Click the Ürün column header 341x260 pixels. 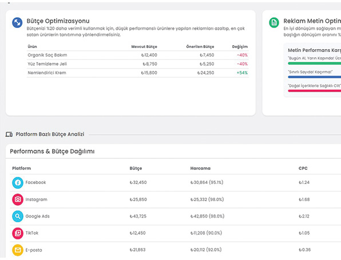[x=32, y=46]
